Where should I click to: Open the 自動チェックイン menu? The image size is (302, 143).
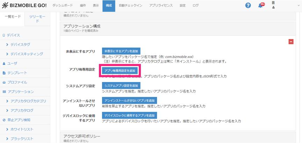[x=130, y=6]
